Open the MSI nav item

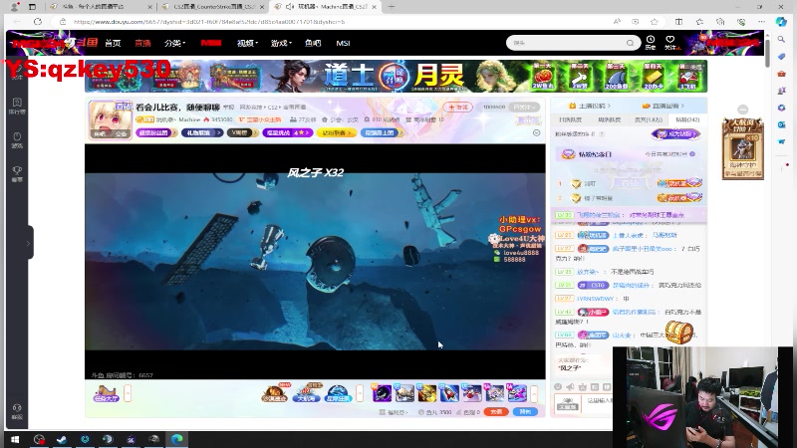coord(343,43)
